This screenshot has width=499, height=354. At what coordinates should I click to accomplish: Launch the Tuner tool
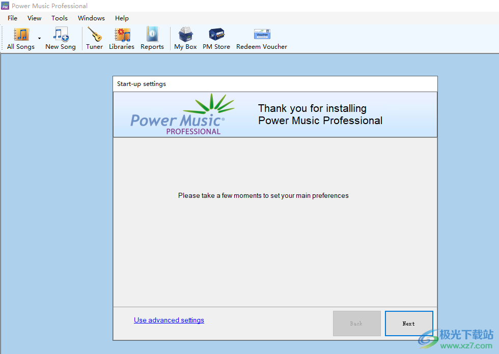point(94,39)
